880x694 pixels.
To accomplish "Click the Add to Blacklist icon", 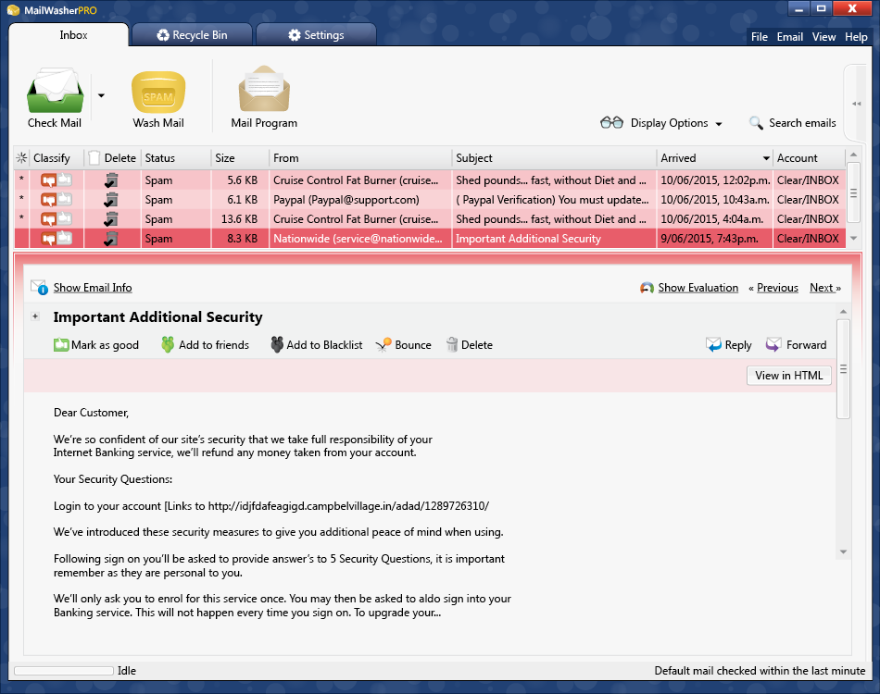I will point(277,344).
